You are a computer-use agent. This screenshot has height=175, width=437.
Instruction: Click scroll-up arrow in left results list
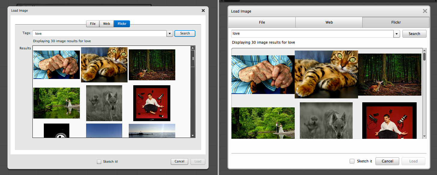pos(193,48)
